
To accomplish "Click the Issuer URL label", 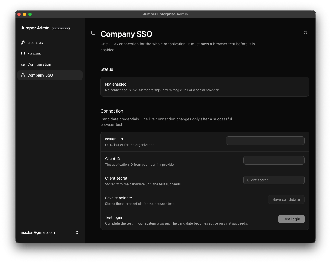I will (114, 139).
